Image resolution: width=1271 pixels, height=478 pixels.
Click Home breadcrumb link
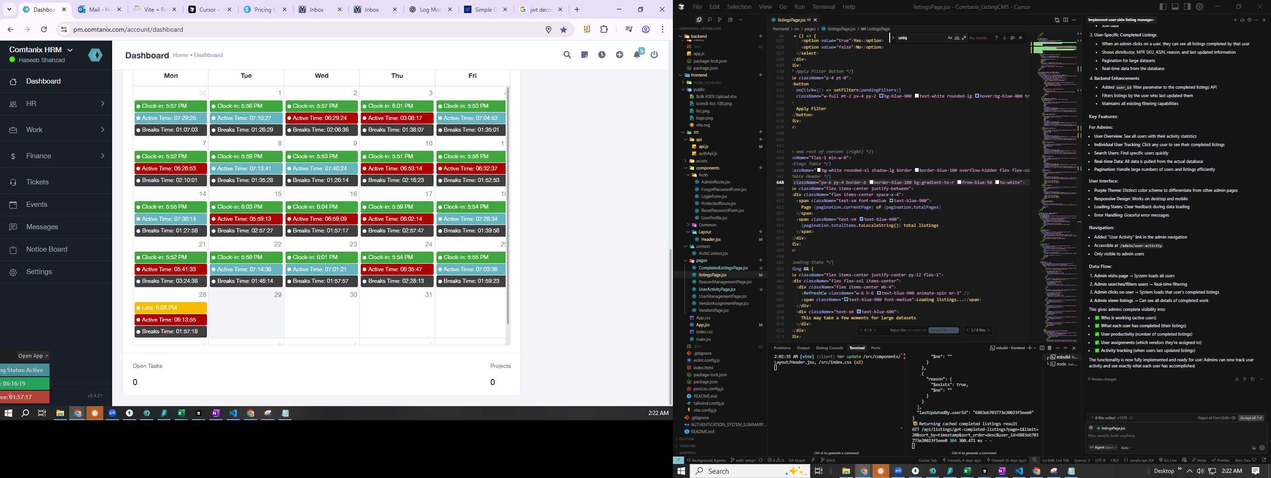click(180, 55)
